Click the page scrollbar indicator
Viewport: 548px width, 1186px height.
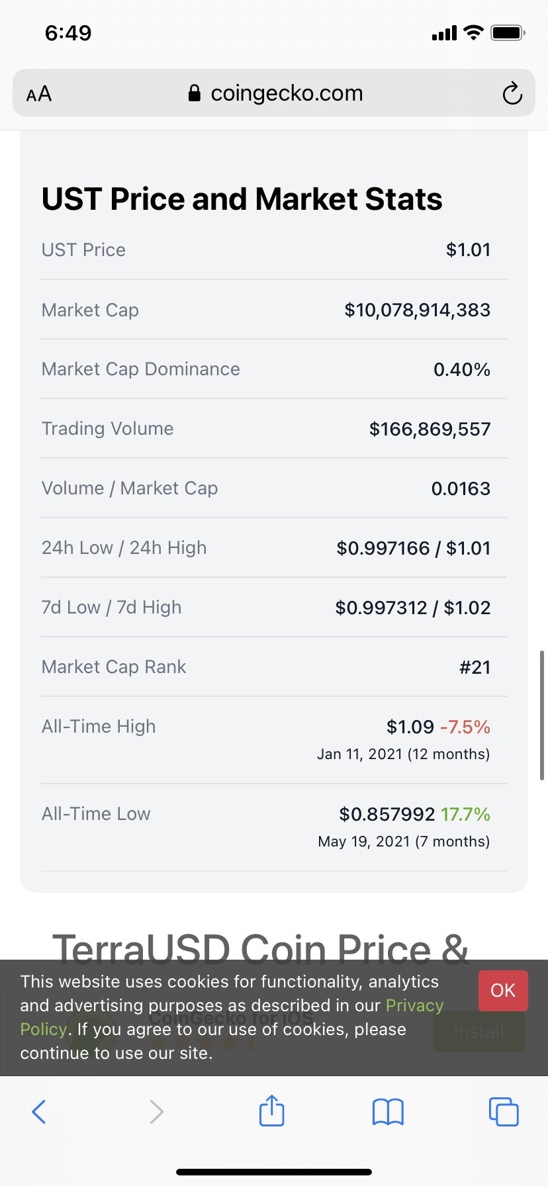click(x=541, y=715)
